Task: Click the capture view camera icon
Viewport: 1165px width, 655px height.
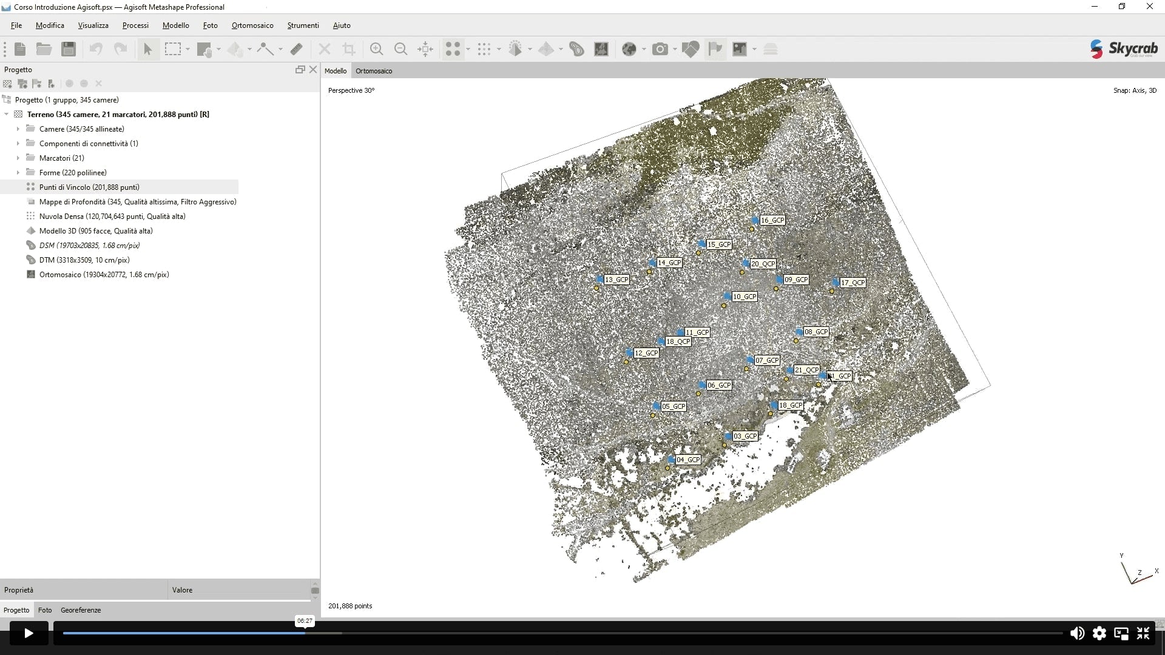Action: tap(660, 49)
